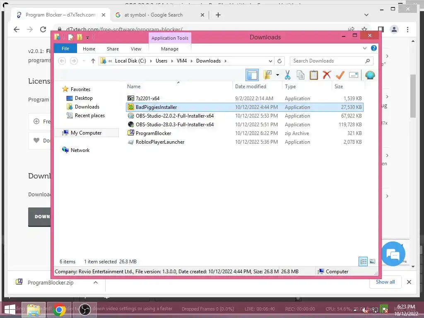This screenshot has height=318, width=424.
Task: Click the Users breadcrumb segment
Action: coord(161,61)
